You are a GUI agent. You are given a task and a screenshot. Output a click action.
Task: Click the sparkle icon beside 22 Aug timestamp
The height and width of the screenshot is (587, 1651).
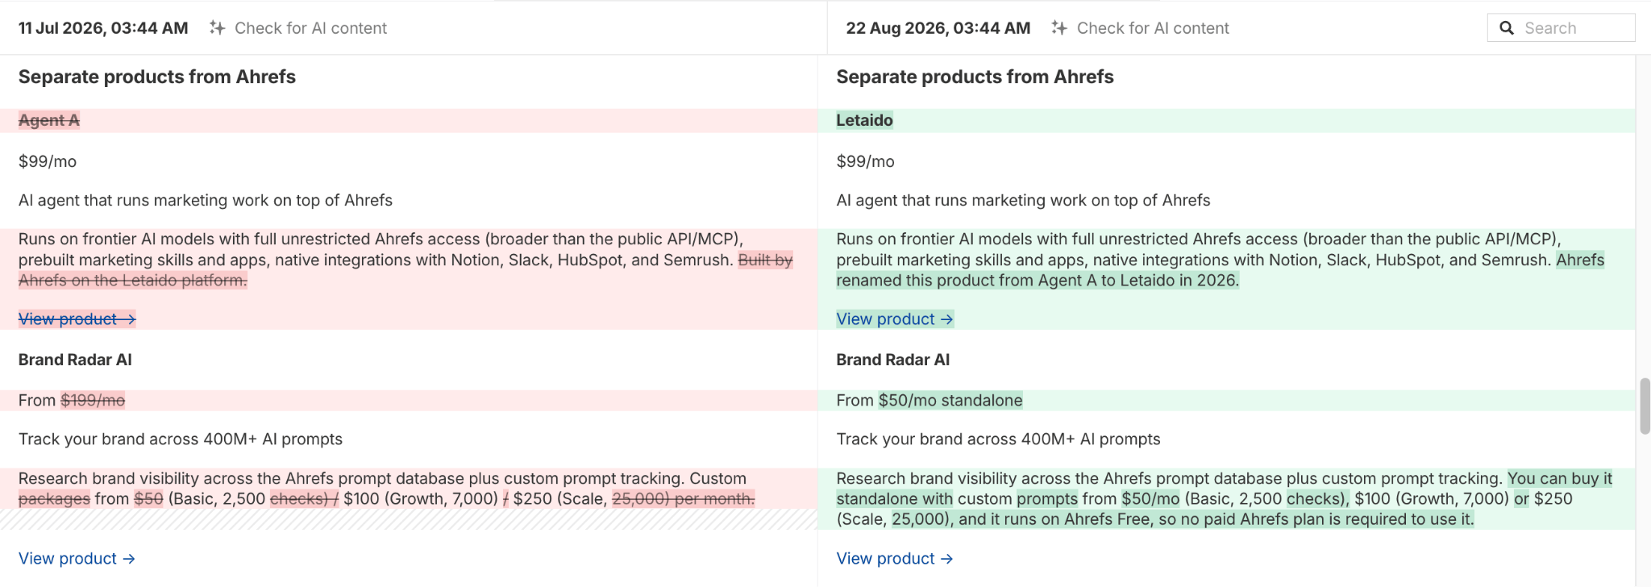(1059, 27)
